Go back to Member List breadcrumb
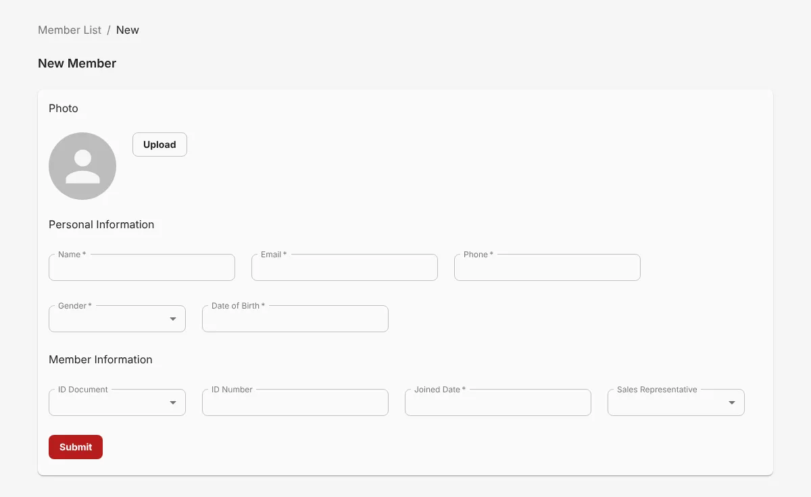The height and width of the screenshot is (497, 811). 70,30
